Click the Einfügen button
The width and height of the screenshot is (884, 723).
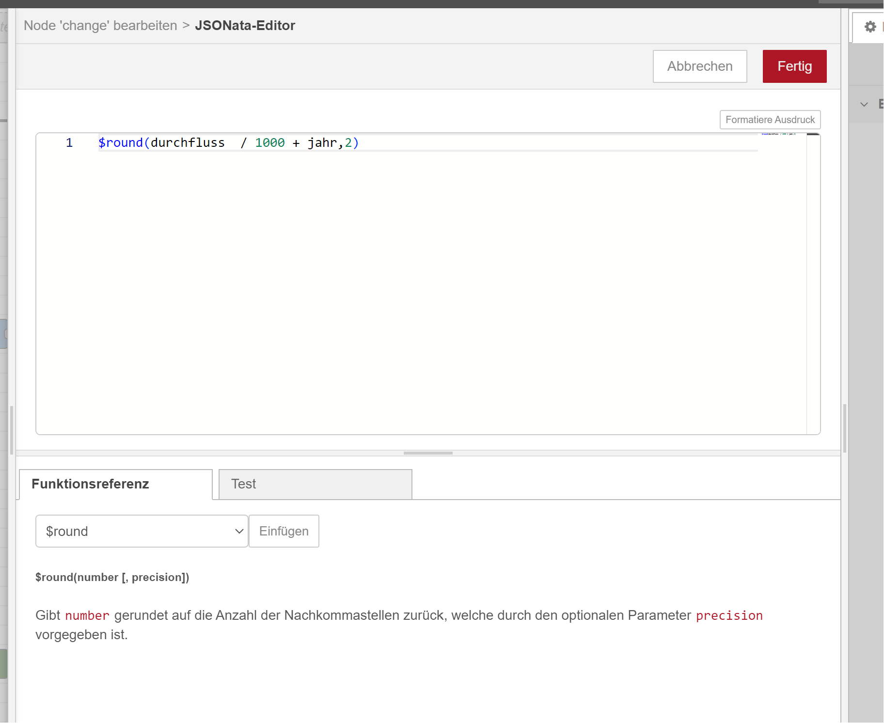pos(284,531)
